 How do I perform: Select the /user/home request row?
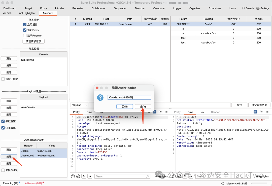coord(120,24)
